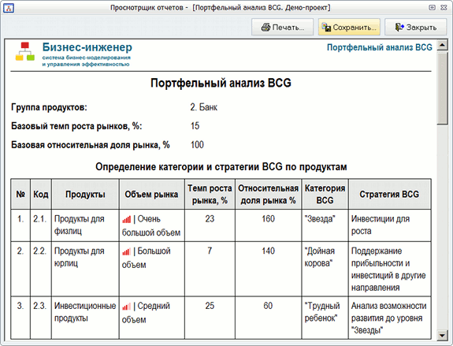
Task: Click the Объем рынка column header
Action: [x=151, y=194]
